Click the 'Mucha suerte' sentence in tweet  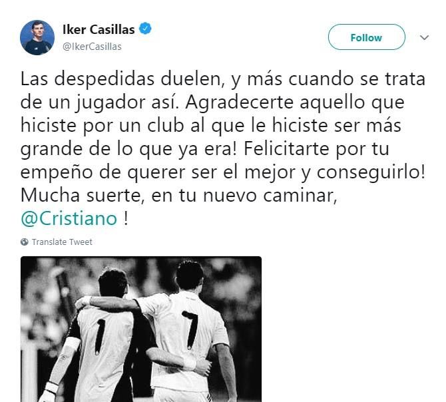coord(178,195)
